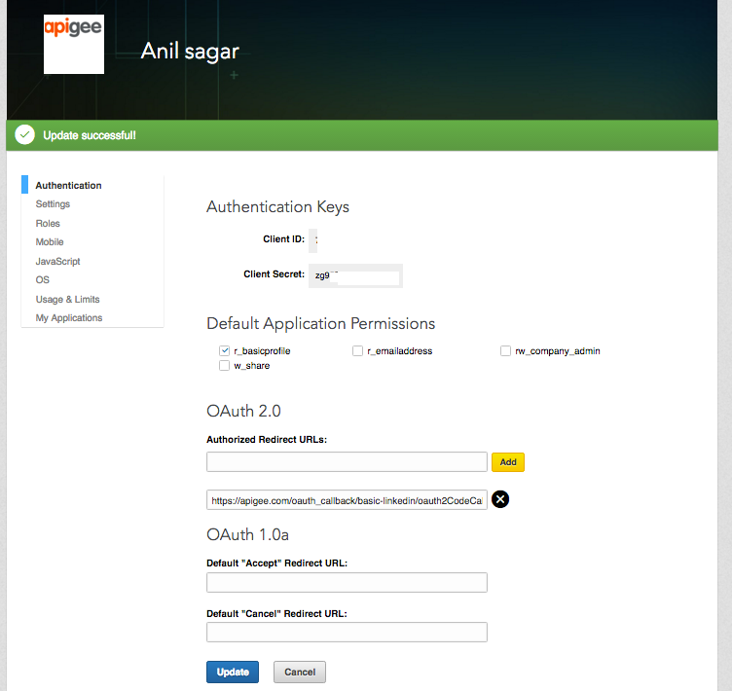Click the Client Secret value field
The height and width of the screenshot is (691, 732).
pos(355,276)
